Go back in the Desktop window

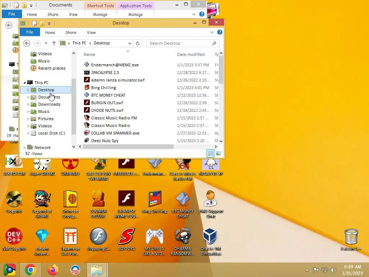tap(27, 43)
